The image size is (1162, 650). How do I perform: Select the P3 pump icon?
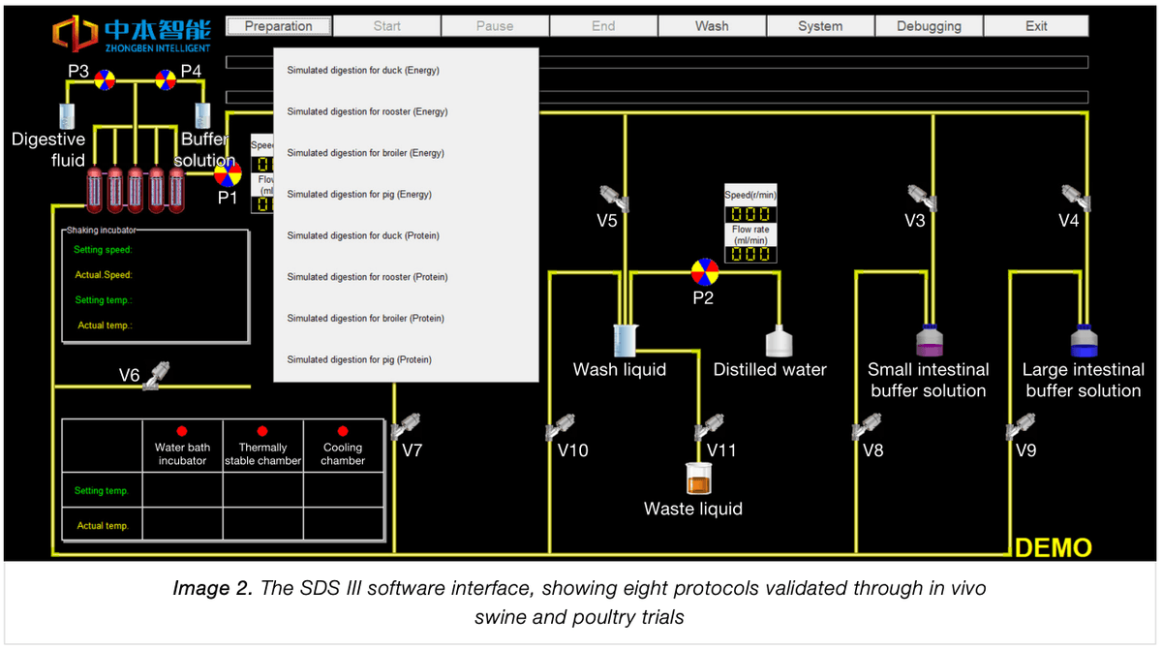pos(106,79)
